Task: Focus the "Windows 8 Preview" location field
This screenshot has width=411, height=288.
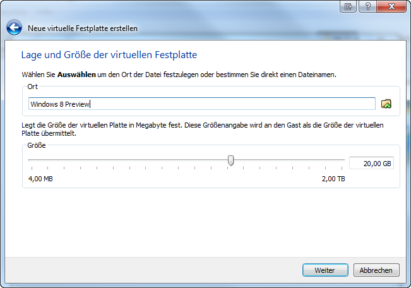Action: click(x=202, y=104)
